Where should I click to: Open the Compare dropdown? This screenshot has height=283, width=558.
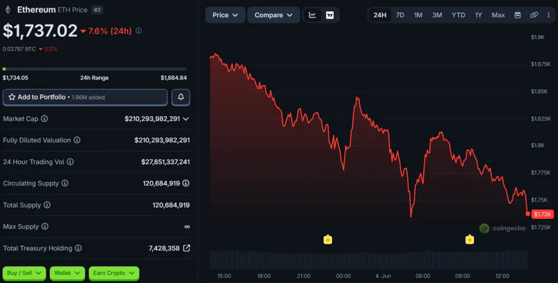click(x=273, y=15)
